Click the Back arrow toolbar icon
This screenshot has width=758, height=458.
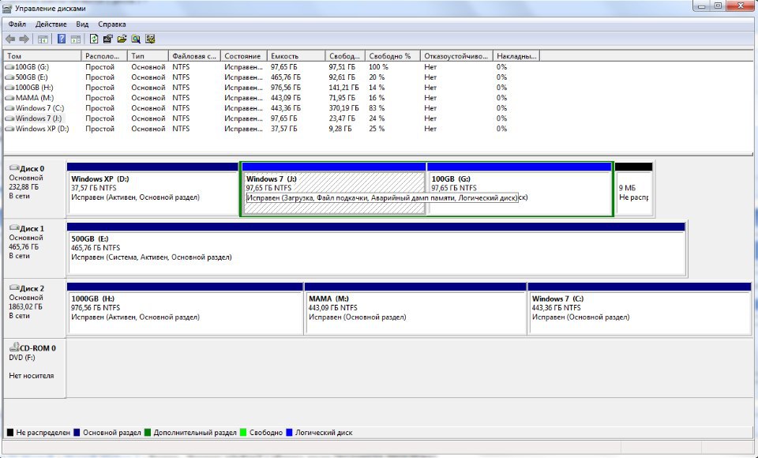pos(10,39)
